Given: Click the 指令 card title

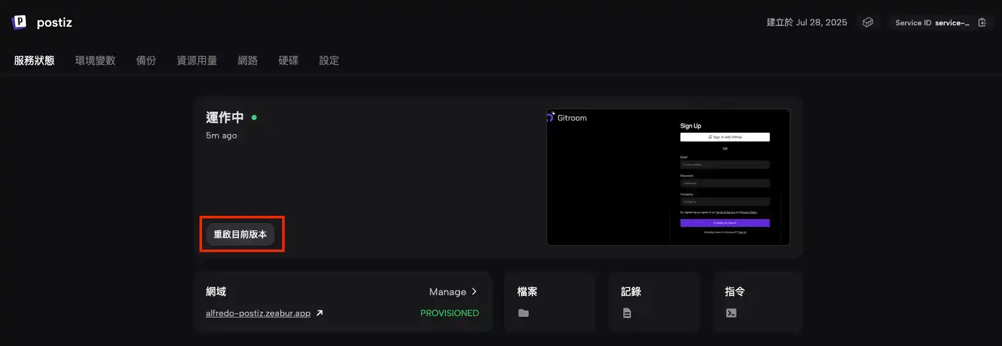Looking at the screenshot, I should [x=735, y=291].
